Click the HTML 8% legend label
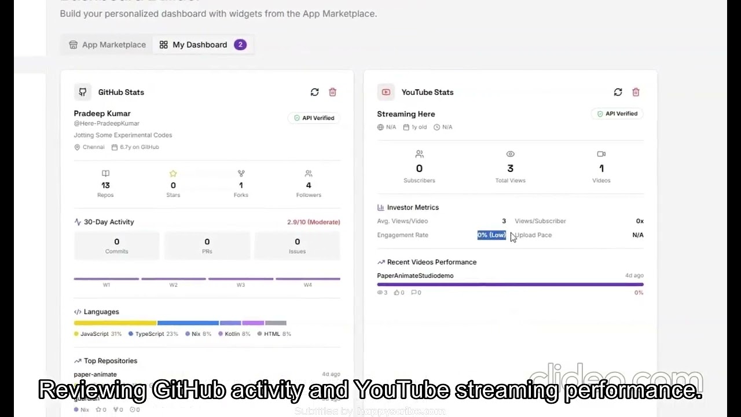This screenshot has width=741, height=417. [x=274, y=334]
